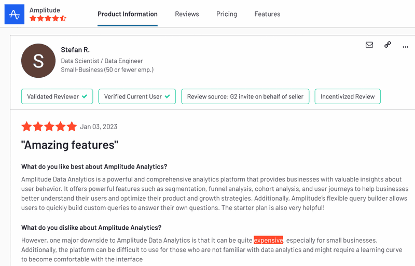The image size is (415, 266).
Task: Click the envelope email icon
Action: (x=369, y=45)
